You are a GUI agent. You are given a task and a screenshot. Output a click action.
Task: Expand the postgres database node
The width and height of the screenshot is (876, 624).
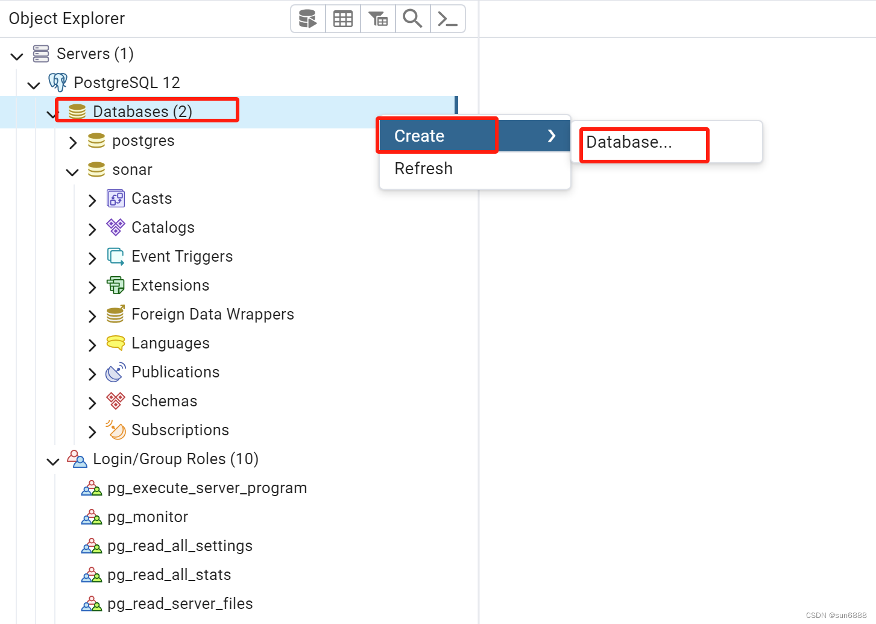(73, 142)
